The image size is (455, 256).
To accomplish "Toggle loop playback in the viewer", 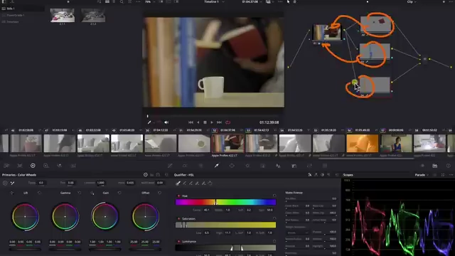I will coord(227,122).
